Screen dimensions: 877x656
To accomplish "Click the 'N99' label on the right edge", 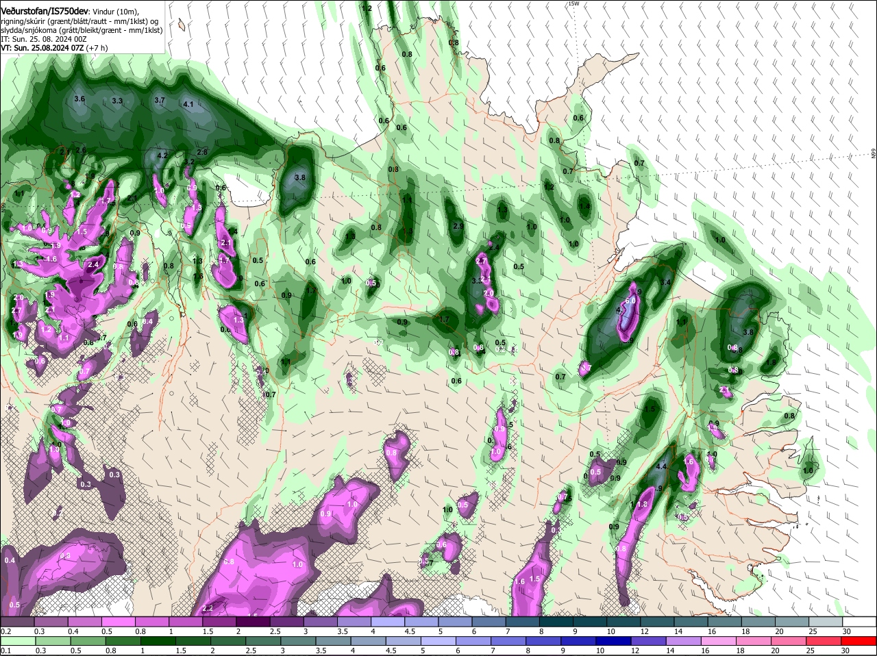I will tap(874, 153).
